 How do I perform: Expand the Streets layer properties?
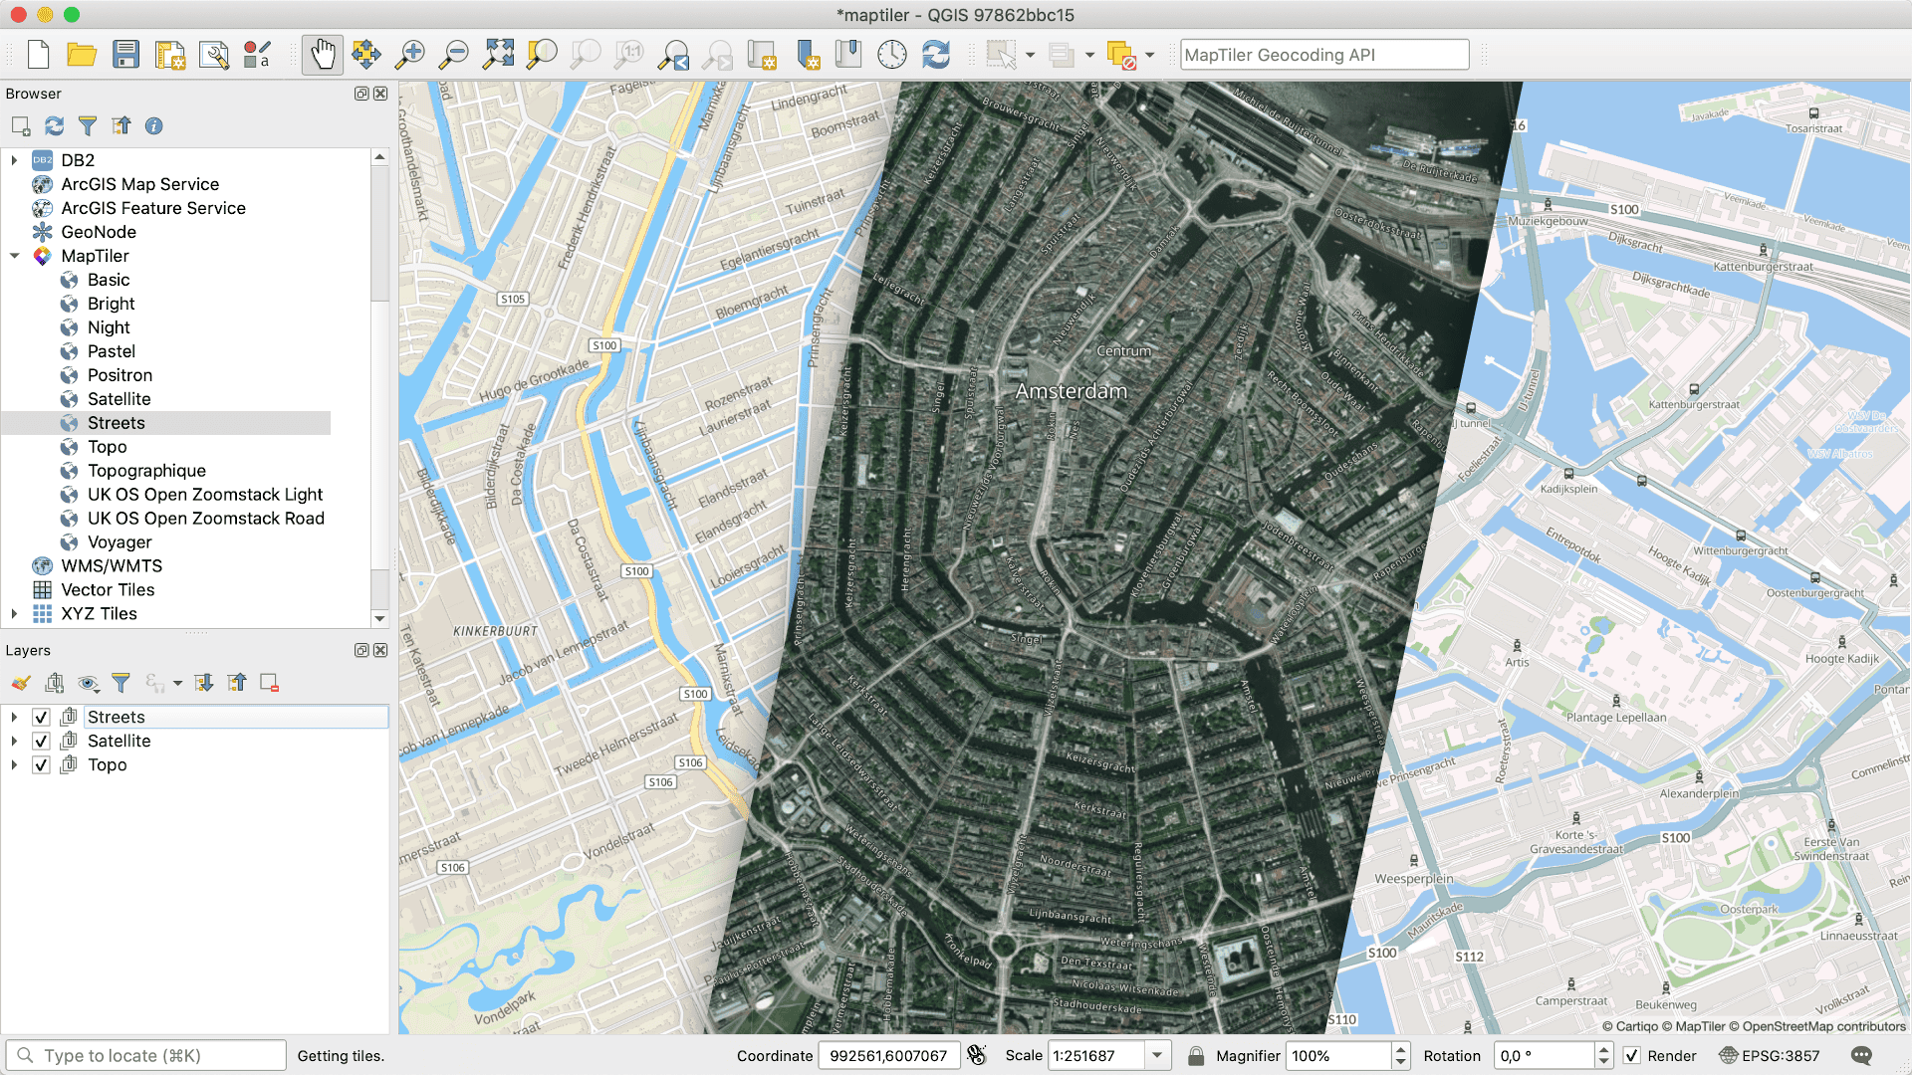15,717
